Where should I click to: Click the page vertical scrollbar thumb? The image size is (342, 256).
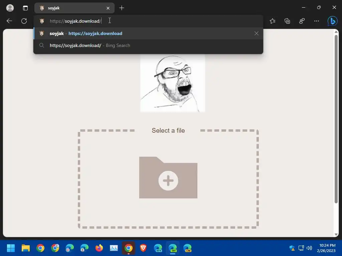(x=336, y=119)
